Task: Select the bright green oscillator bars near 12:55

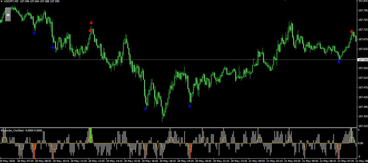Action: pos(90,135)
